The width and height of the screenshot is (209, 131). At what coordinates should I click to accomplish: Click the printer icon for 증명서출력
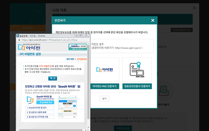coord(164,91)
